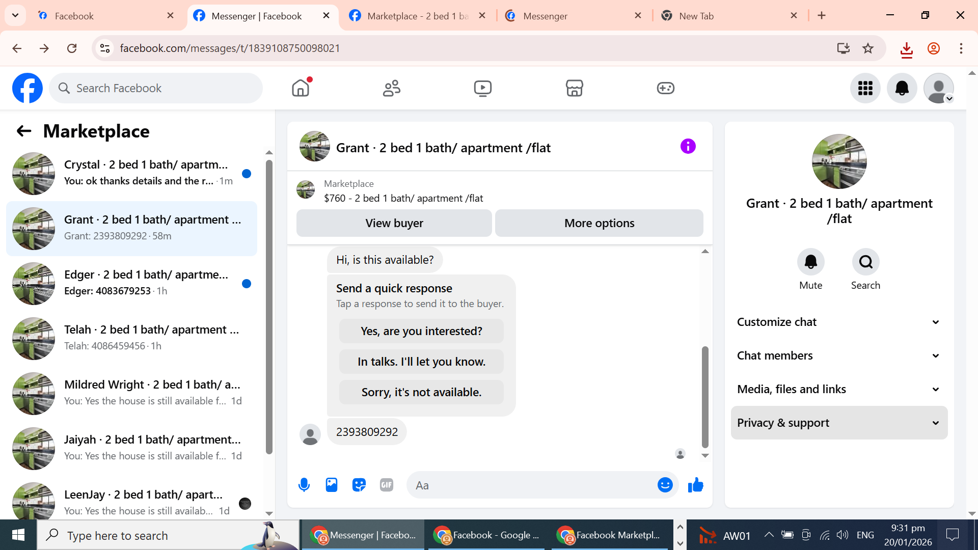Screen dimensions: 978x550
Task: Open Crystal's conversation
Action: coord(131,173)
